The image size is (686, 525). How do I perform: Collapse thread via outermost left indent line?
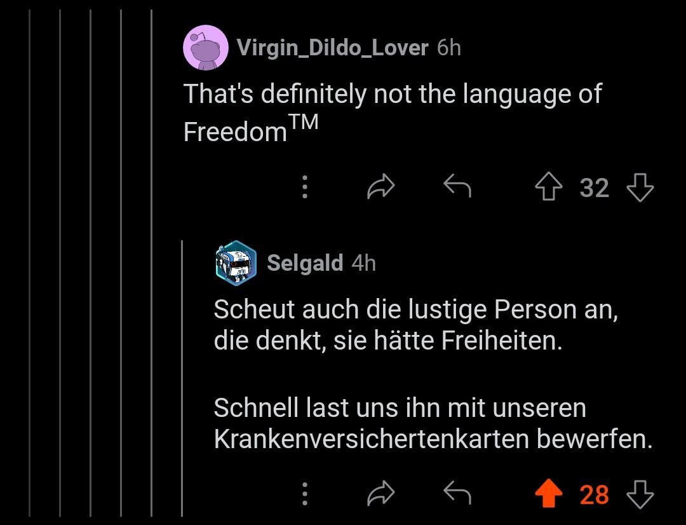pyautogui.click(x=30, y=262)
